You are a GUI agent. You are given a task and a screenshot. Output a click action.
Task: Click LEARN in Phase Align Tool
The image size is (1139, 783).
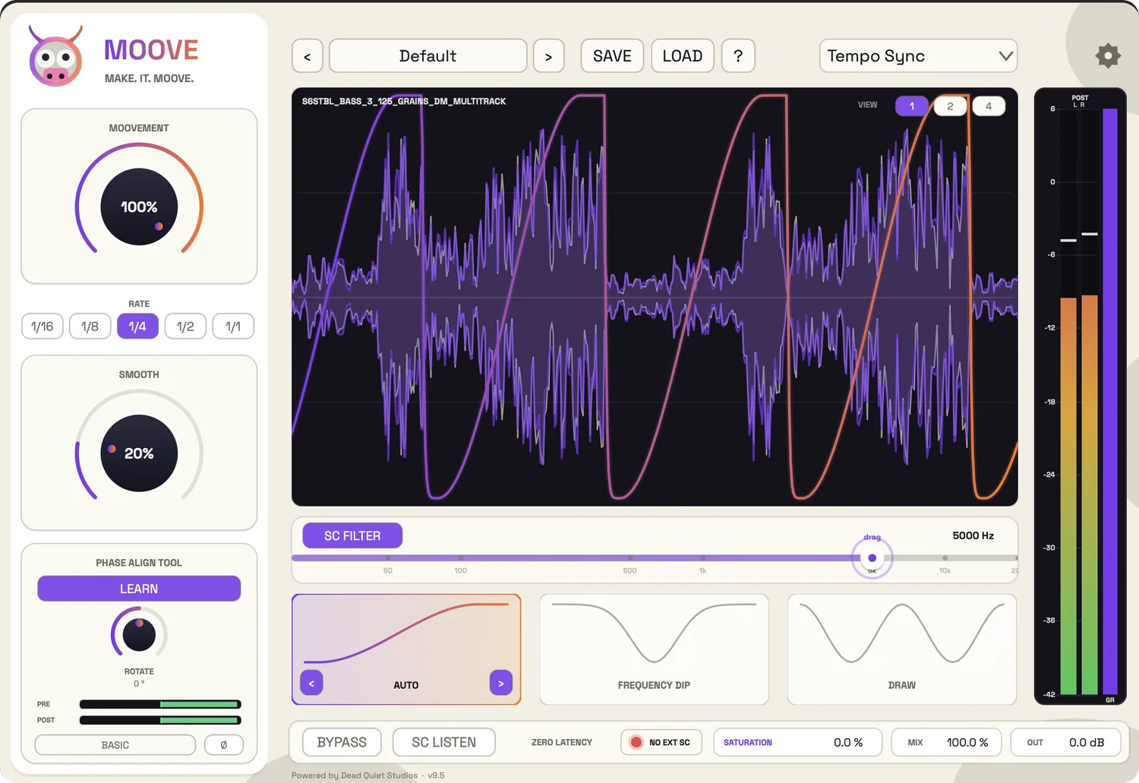coord(139,589)
